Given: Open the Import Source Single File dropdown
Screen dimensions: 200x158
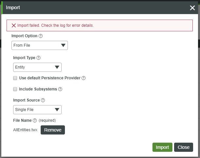Looking at the screenshot, I should click(37, 110).
